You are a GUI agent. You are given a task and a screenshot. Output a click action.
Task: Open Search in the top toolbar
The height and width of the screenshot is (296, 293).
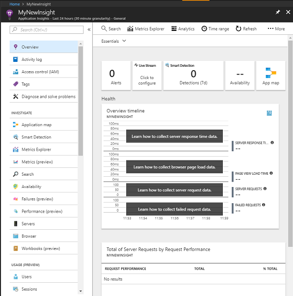(x=111, y=28)
